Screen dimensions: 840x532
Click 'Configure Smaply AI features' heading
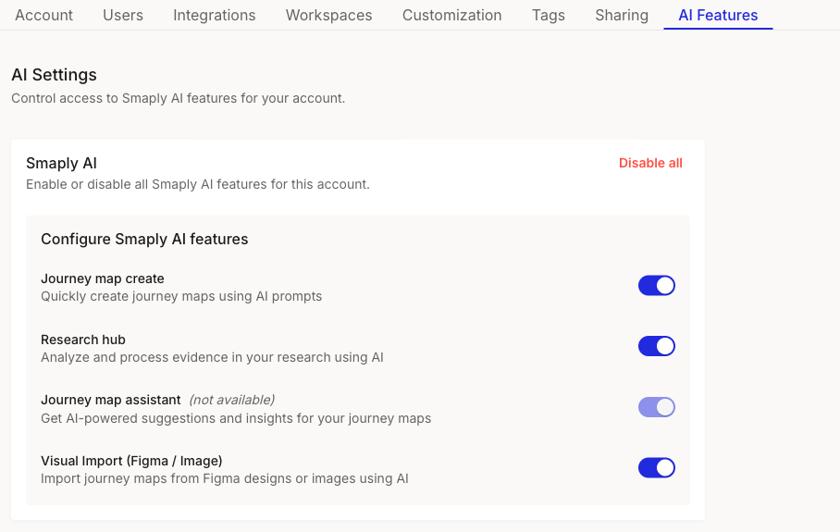point(144,239)
